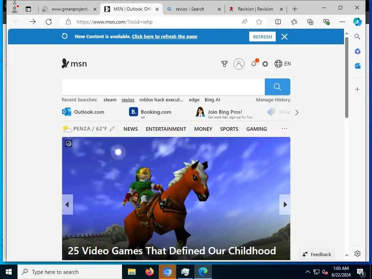372x279 pixels.
Task: Follow 'Click here to refresh the page' link
Action: 165,37
